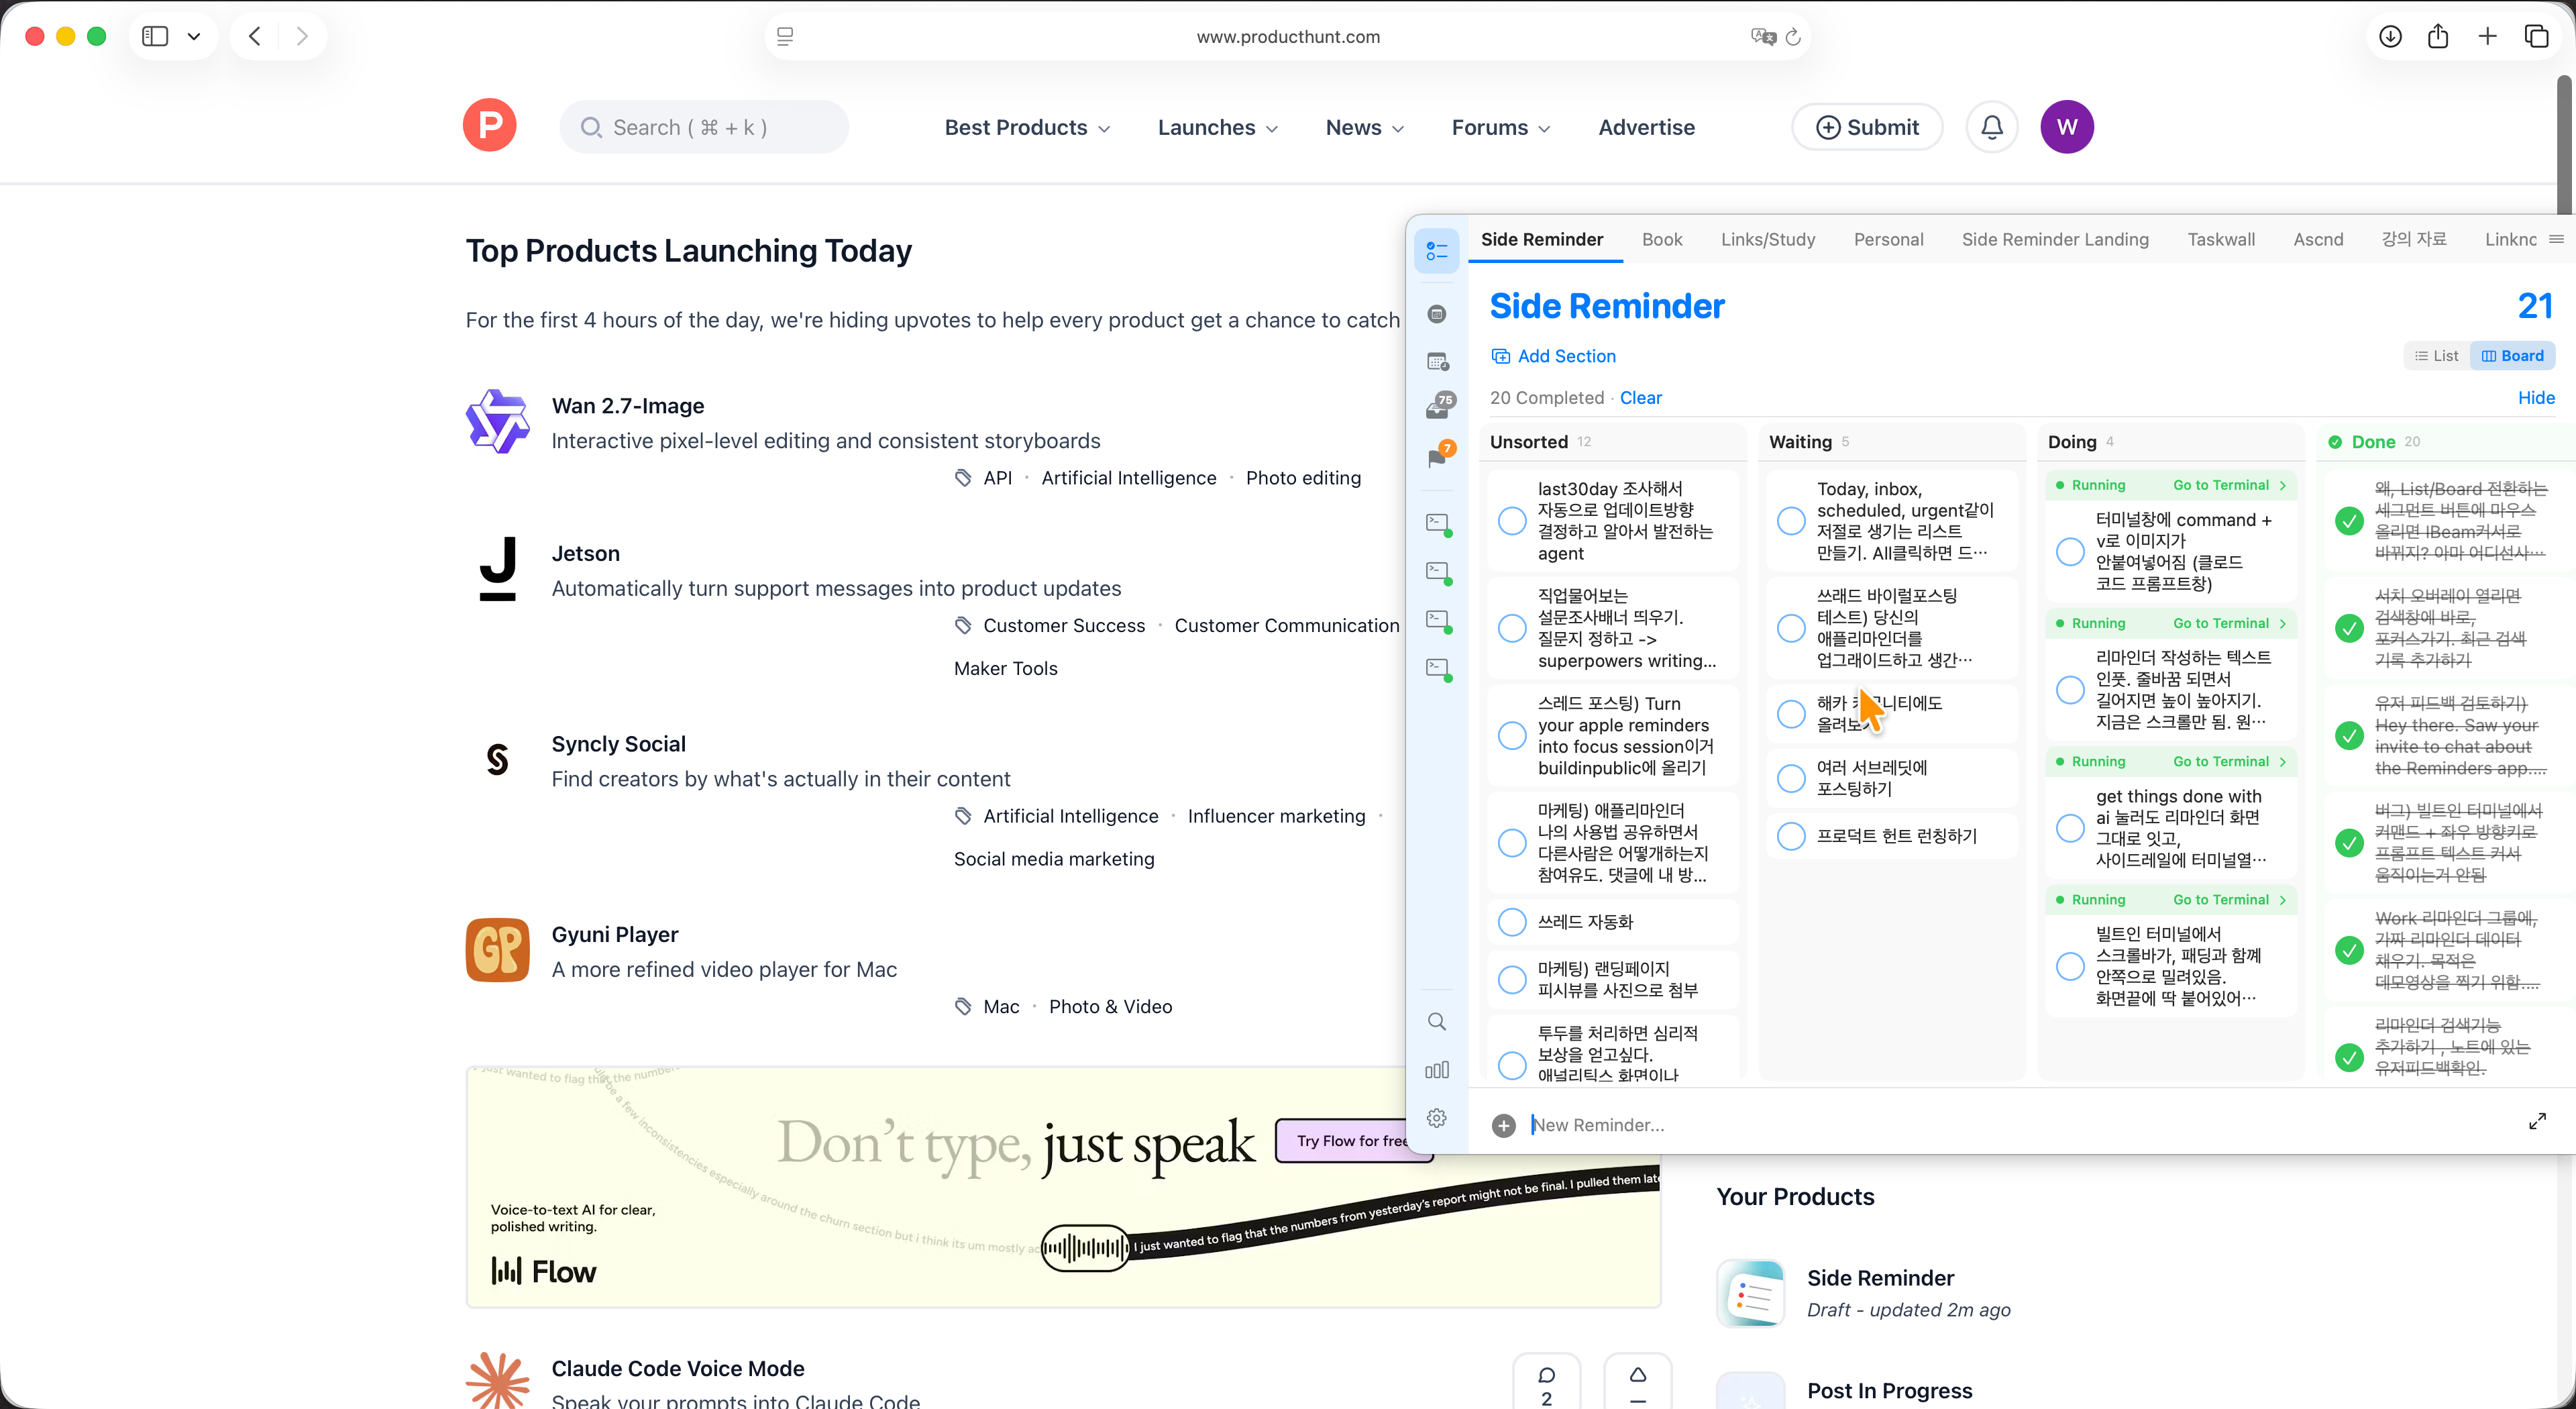Viewport: 2576px width, 1409px height.
Task: Open the scheduled calendar-clock sidebar icon
Action: (1437, 361)
